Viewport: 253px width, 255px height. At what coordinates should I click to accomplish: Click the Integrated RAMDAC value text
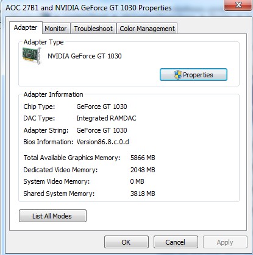pos(106,118)
